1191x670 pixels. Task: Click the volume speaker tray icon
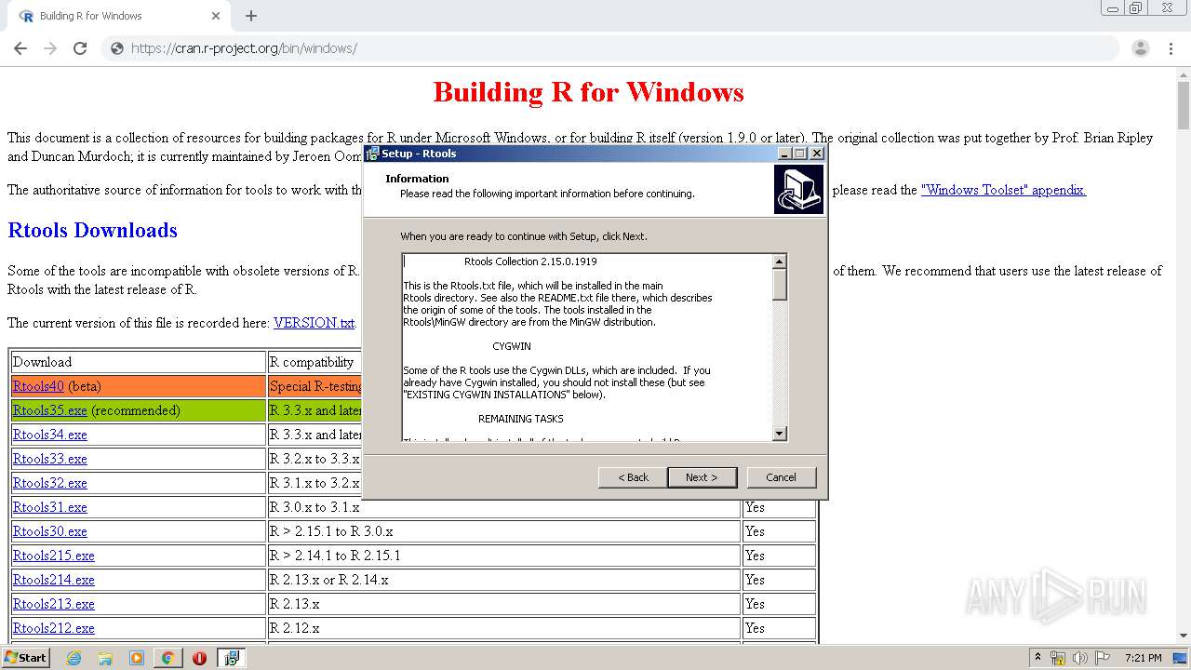(1079, 658)
